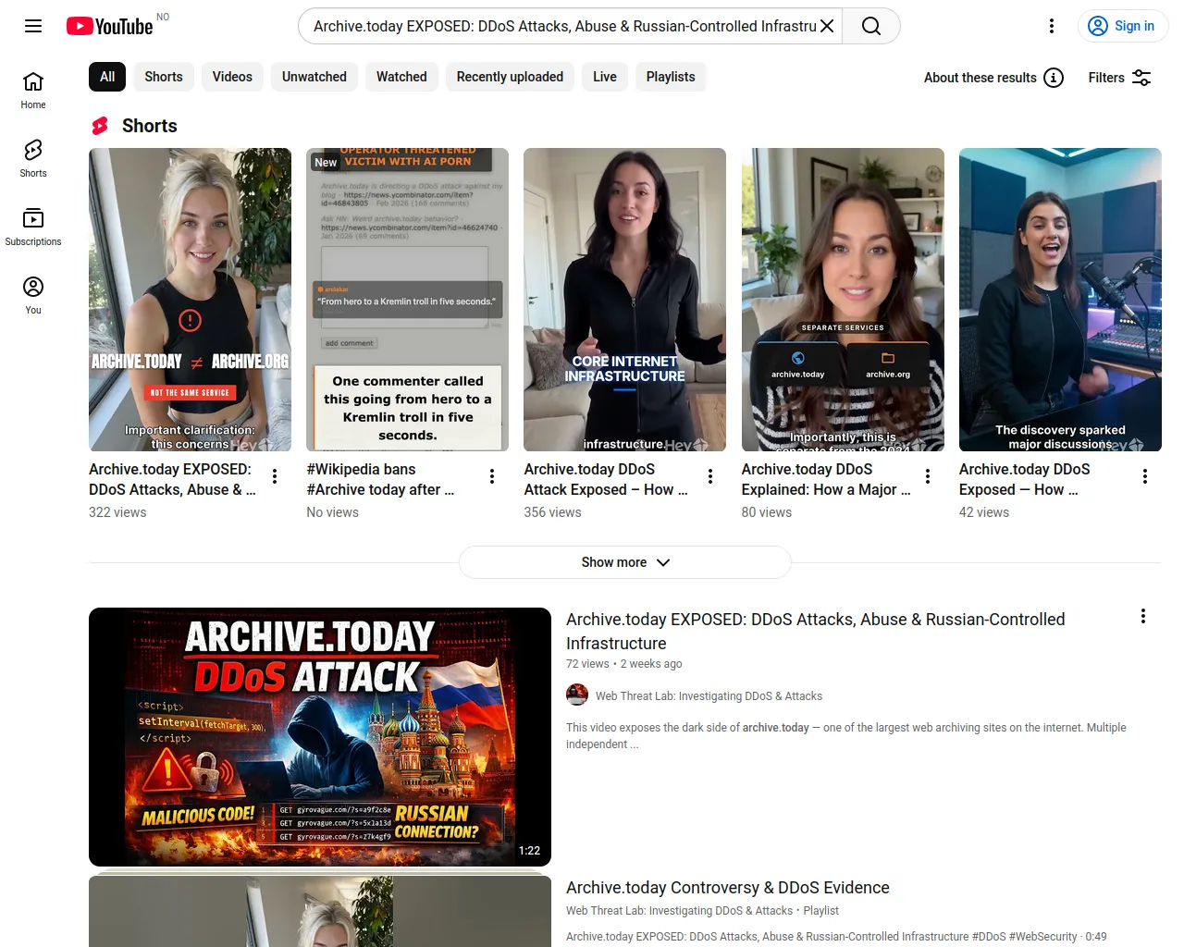Open Subscriptions in the sidebar
Image resolution: width=1184 pixels, height=947 pixels.
(x=33, y=227)
